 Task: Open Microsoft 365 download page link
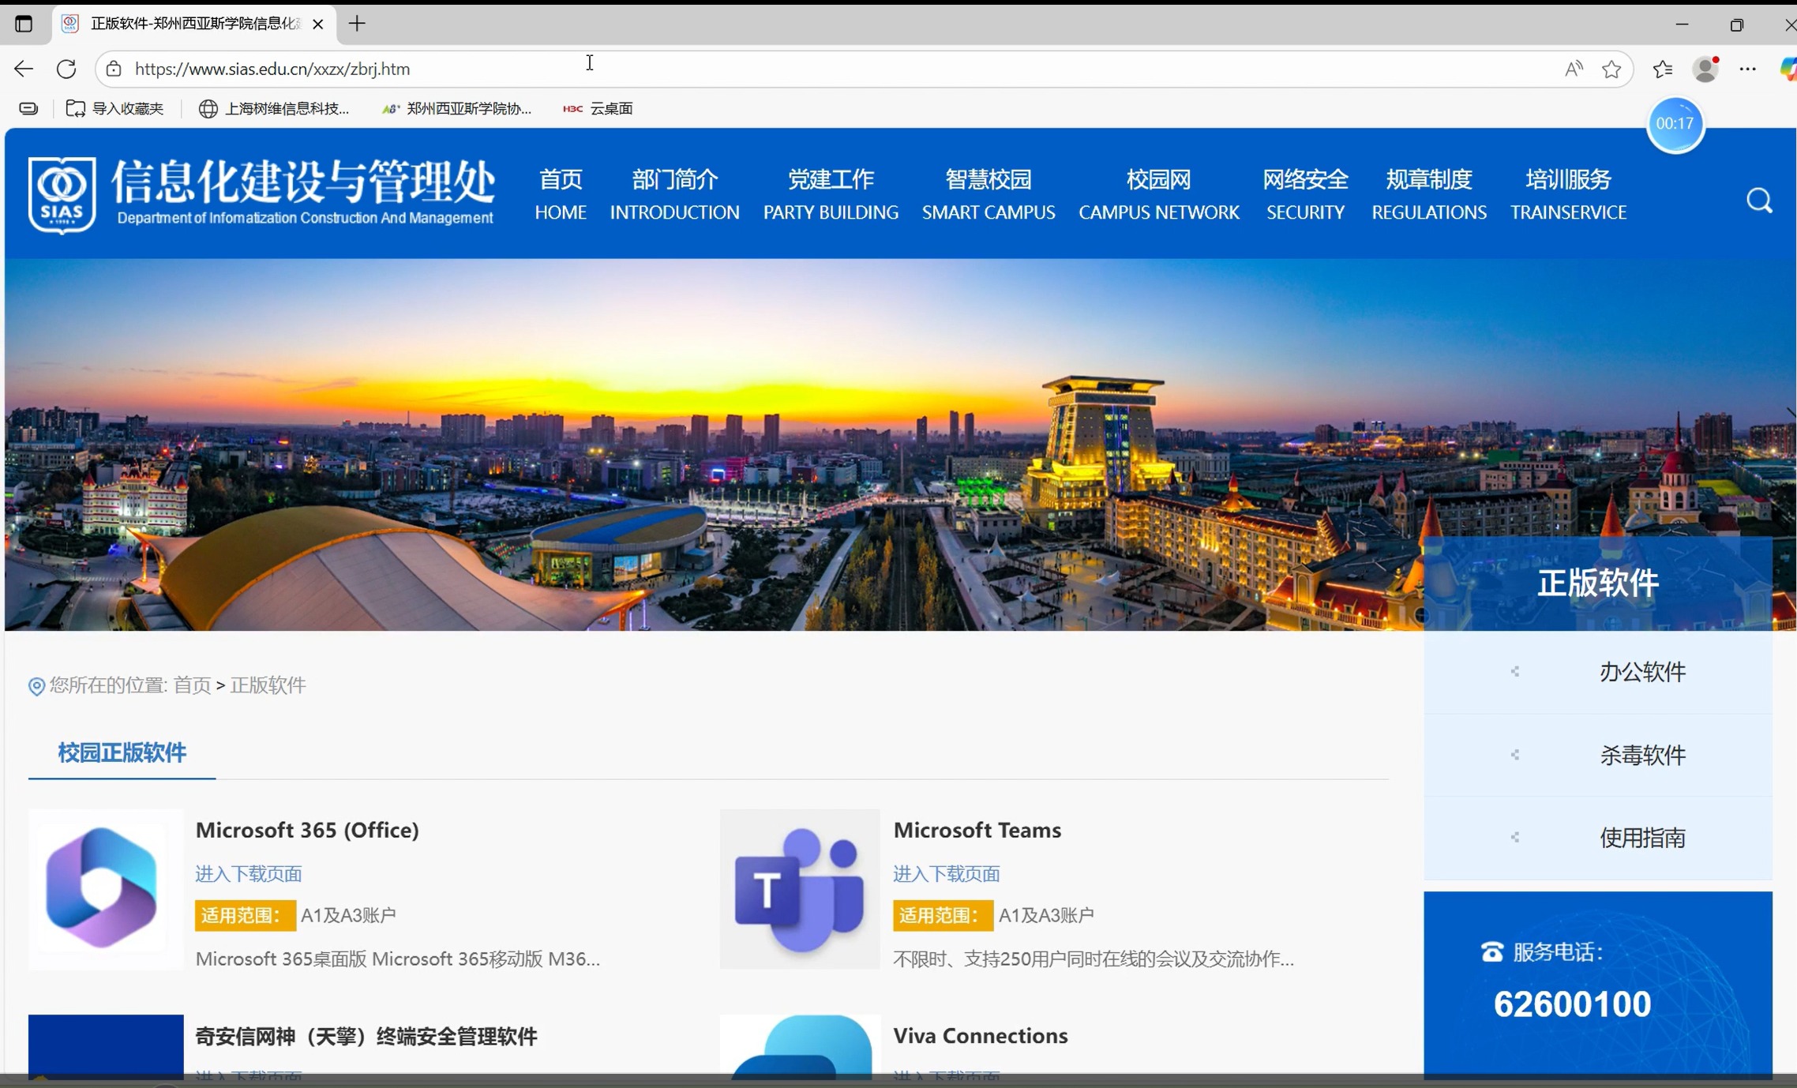[x=249, y=873]
